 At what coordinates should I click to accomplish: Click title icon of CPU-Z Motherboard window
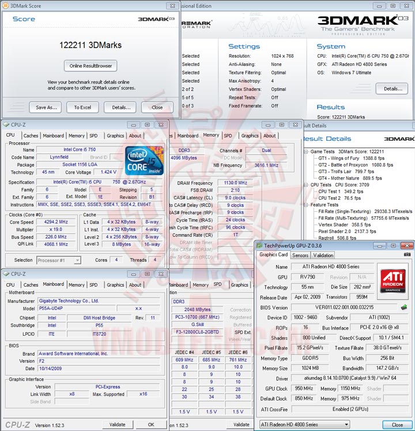(x=6, y=273)
